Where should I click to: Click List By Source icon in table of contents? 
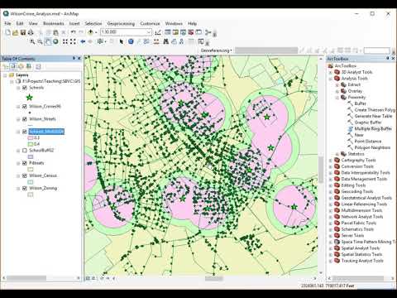tap(13, 66)
